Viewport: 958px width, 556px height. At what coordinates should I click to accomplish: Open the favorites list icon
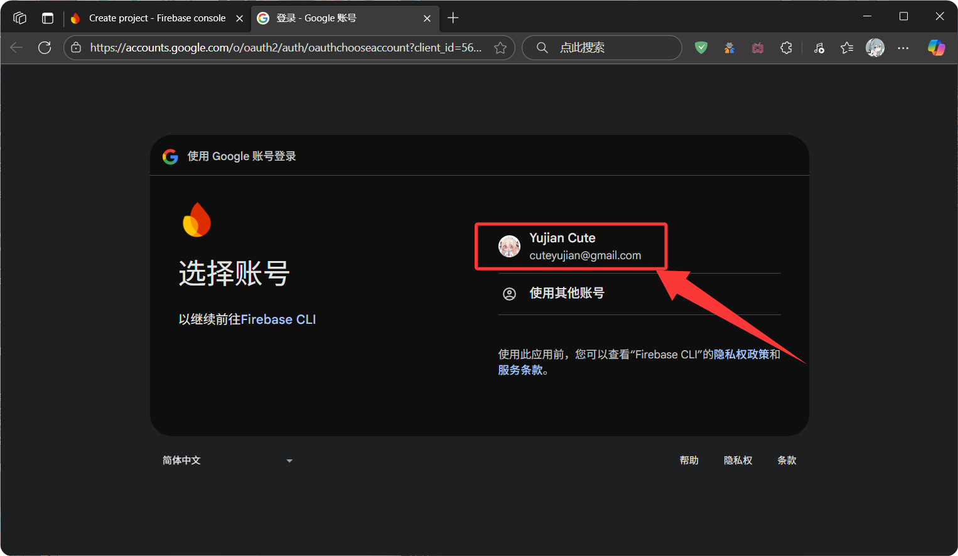(x=847, y=48)
